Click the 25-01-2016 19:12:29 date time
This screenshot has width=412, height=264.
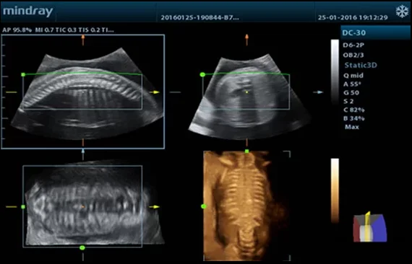[x=353, y=17]
